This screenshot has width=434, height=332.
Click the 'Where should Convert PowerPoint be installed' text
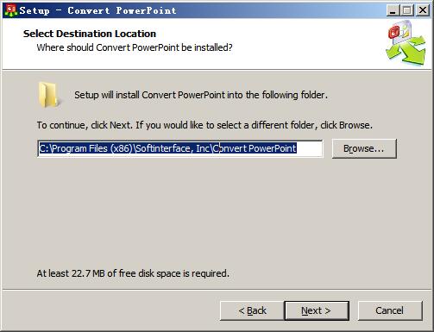(x=135, y=47)
